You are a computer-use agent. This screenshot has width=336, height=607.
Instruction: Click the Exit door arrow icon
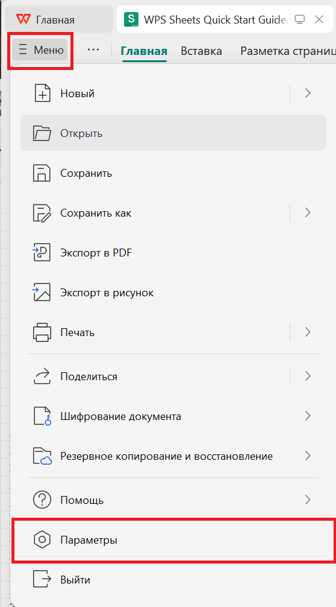point(42,579)
